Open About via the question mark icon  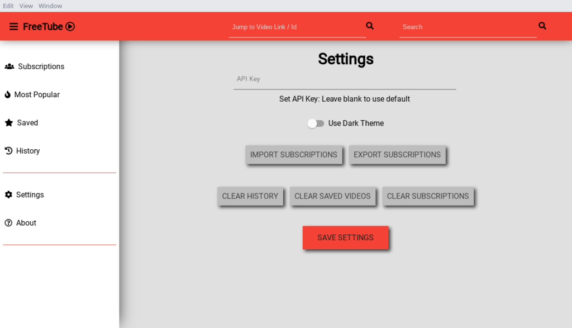(x=8, y=222)
